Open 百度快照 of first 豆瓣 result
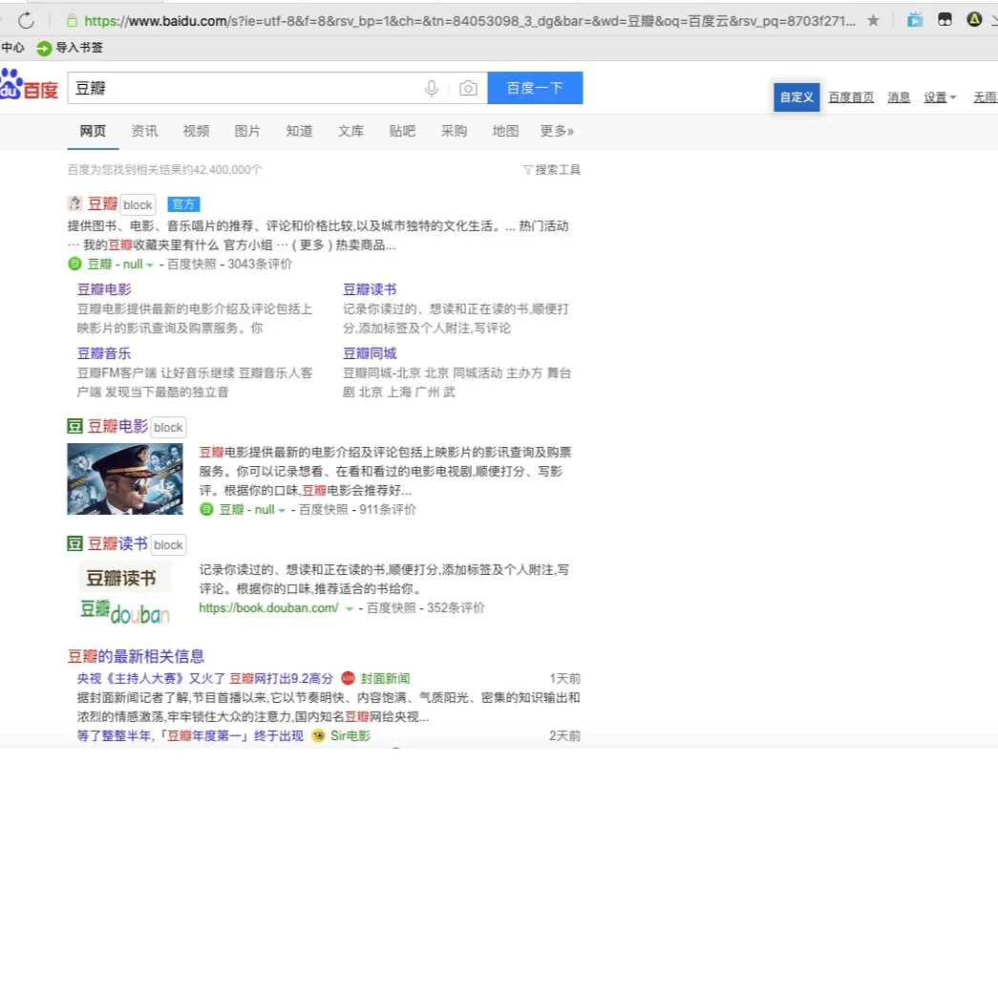 [192, 265]
